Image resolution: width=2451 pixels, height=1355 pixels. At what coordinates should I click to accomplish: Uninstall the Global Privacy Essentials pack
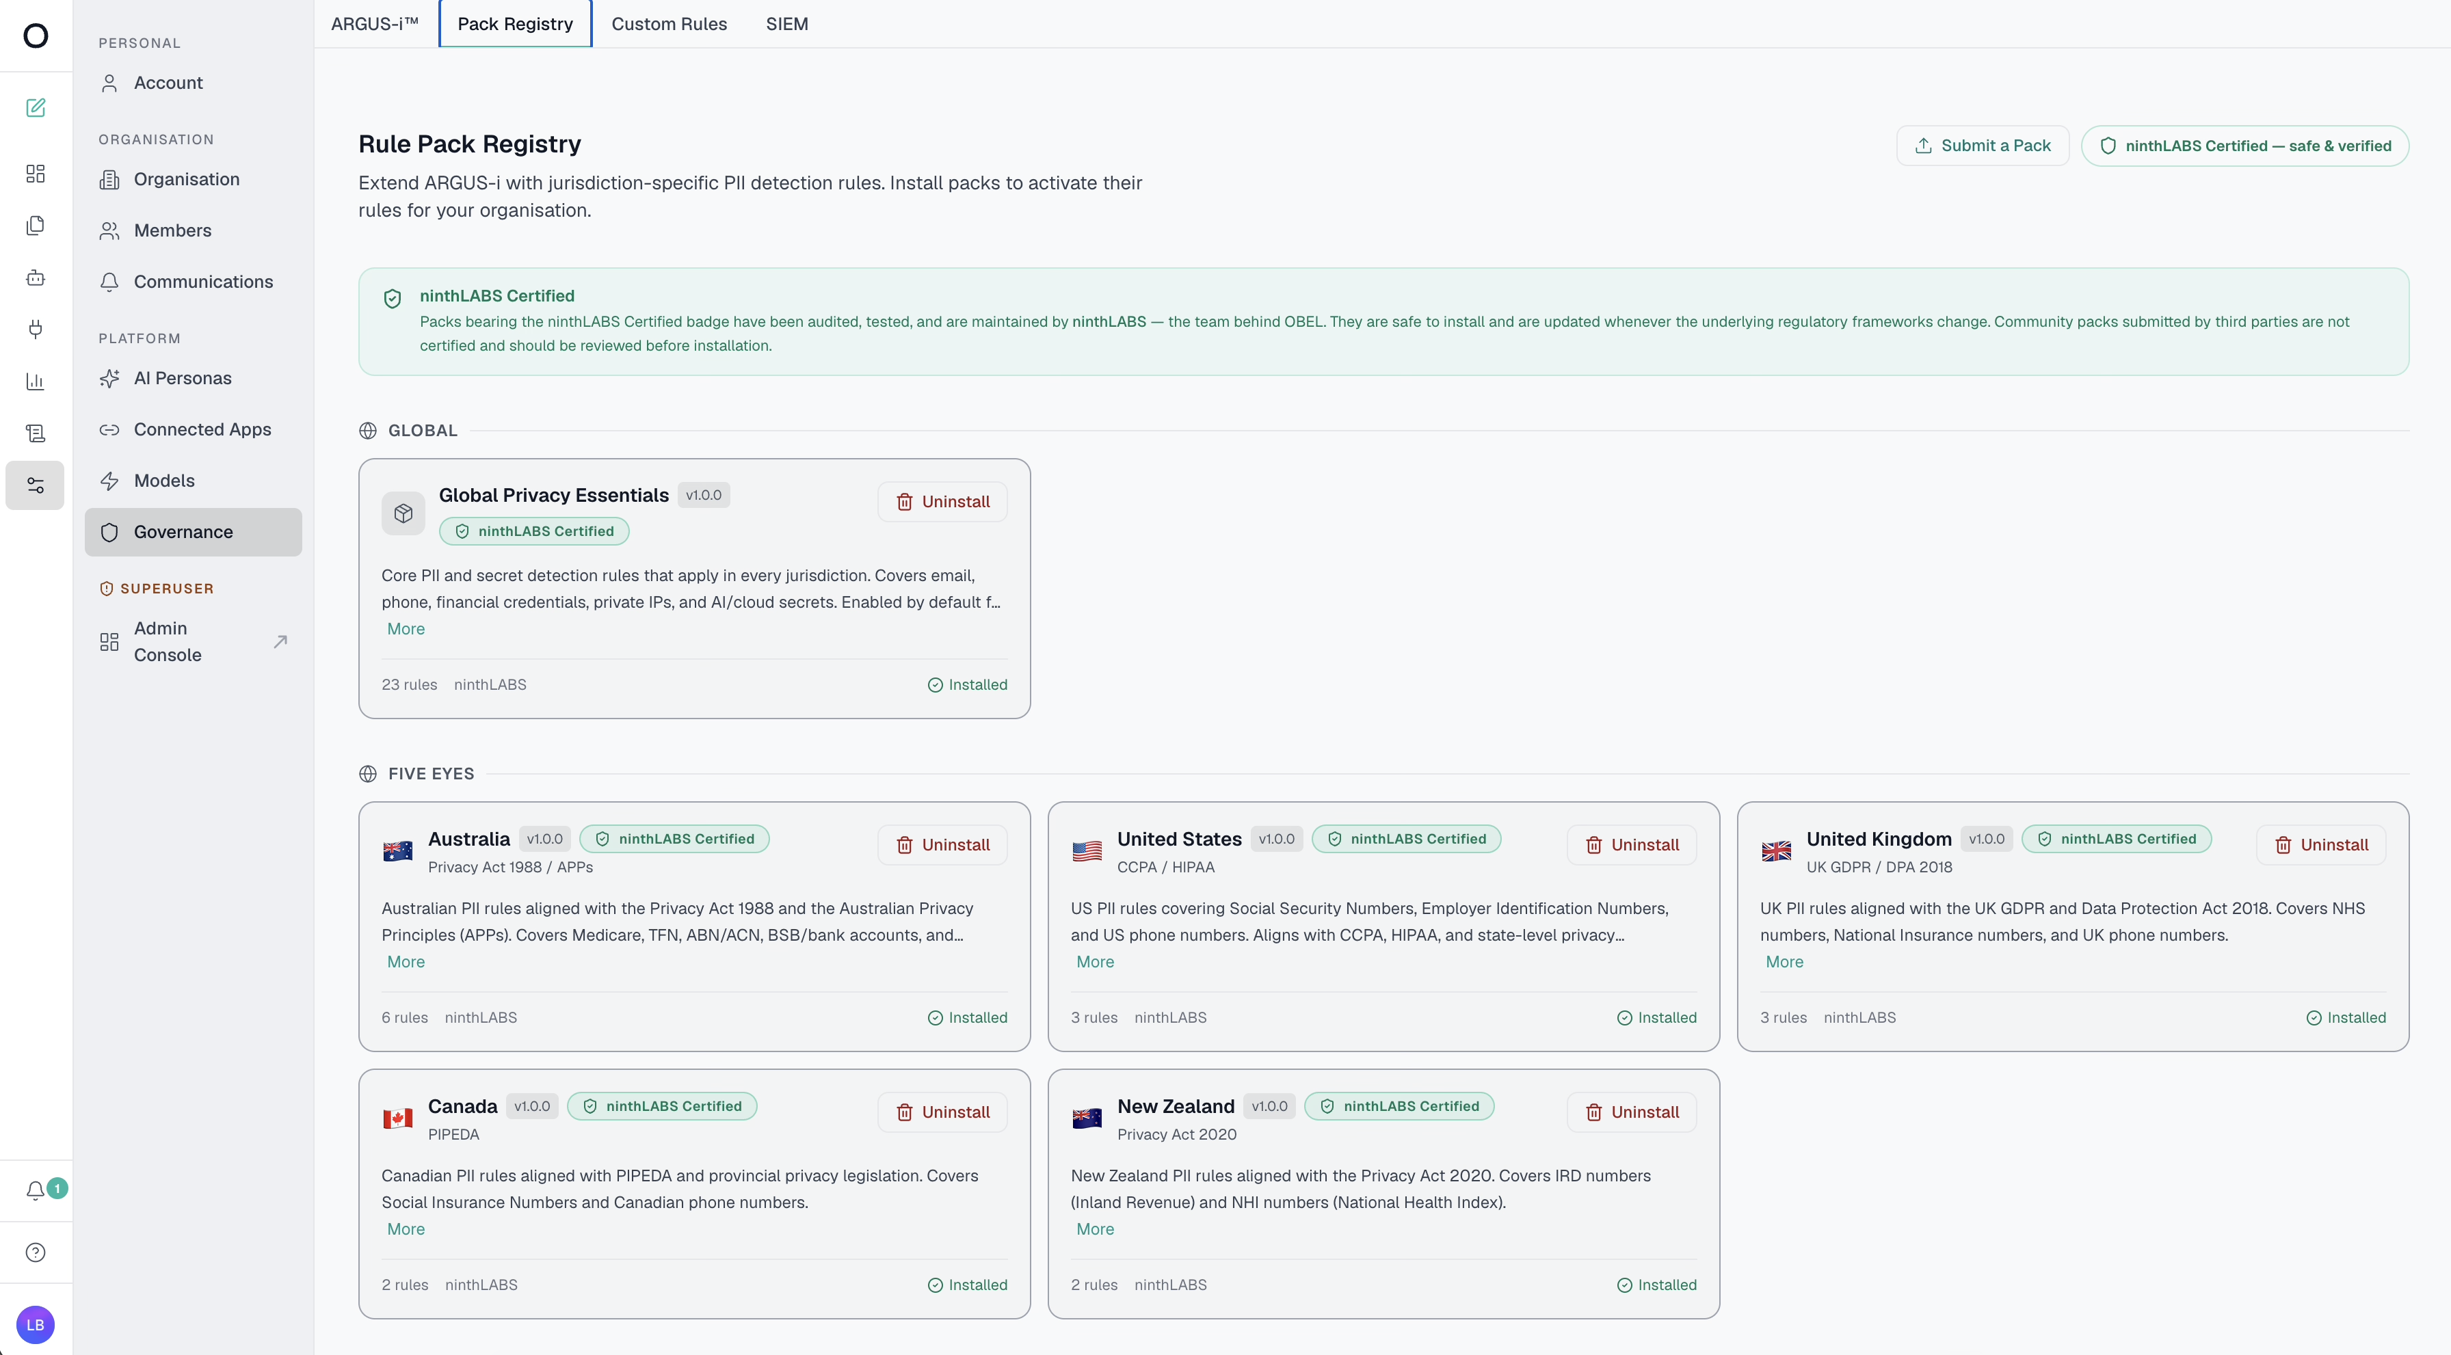pos(942,501)
